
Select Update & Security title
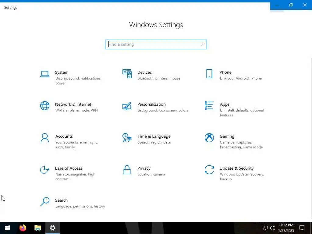click(x=236, y=168)
